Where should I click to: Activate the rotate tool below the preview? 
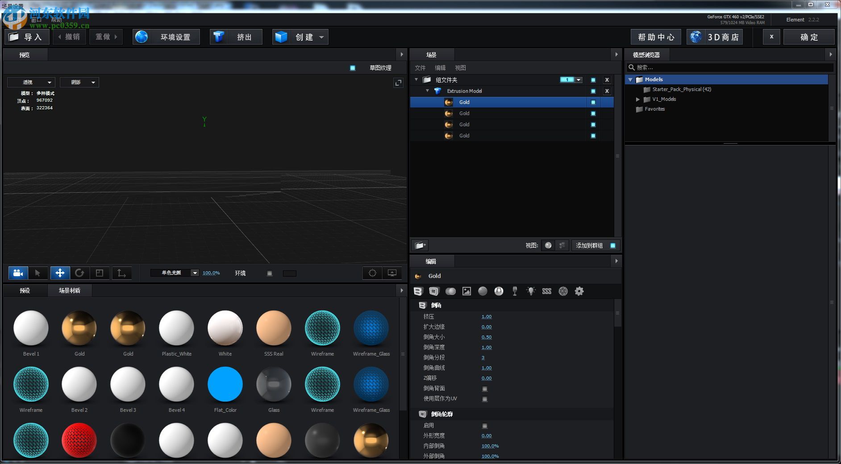(80, 273)
